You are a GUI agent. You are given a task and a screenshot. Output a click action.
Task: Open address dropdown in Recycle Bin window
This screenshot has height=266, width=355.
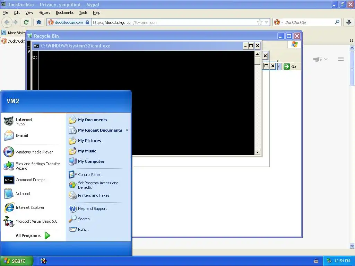pos(279,66)
